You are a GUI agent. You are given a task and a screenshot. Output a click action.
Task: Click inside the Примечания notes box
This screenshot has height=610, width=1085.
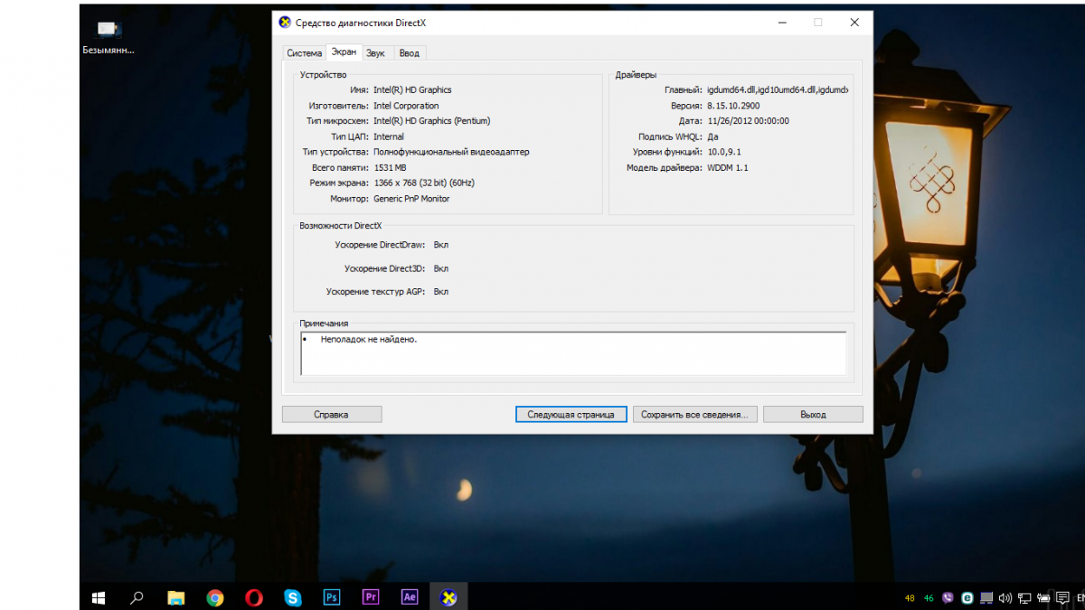tap(573, 352)
